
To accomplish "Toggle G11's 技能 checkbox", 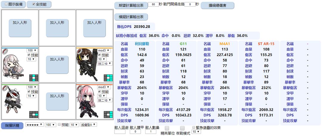I will [x=29, y=92].
